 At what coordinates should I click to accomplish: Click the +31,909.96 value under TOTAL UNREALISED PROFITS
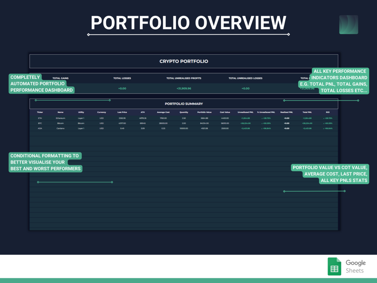pos(184,88)
